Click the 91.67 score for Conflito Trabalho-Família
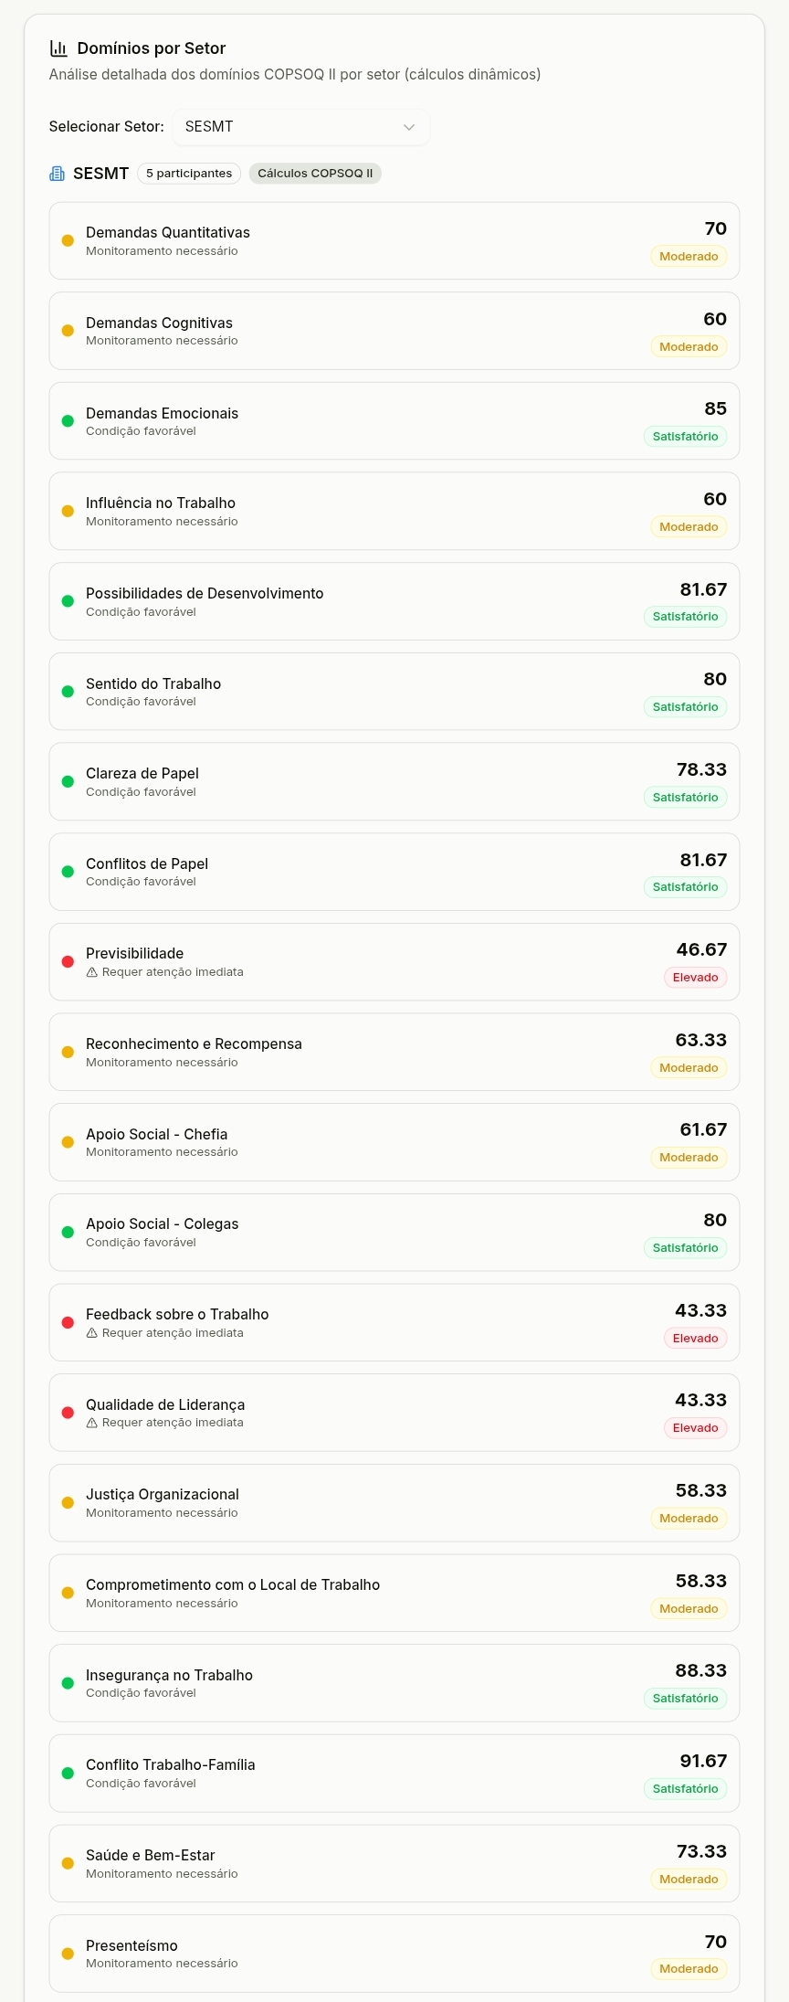The width and height of the screenshot is (789, 2002). click(703, 1761)
